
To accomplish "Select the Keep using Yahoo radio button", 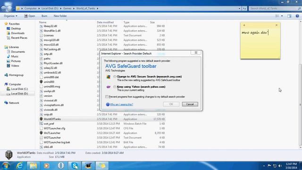I will point(115,87).
